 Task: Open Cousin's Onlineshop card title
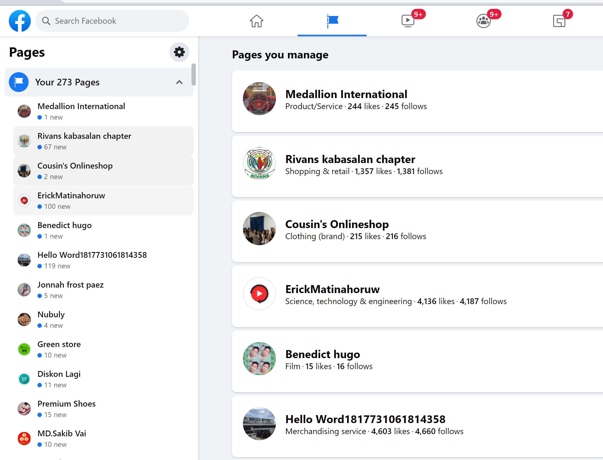point(337,224)
